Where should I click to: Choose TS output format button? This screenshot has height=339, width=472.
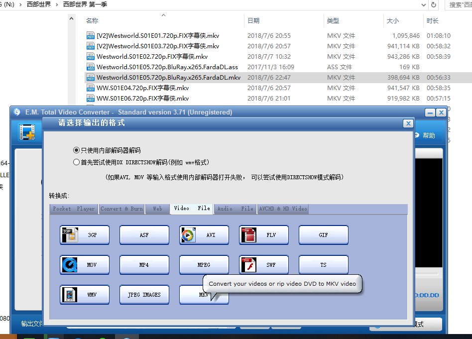(323, 265)
